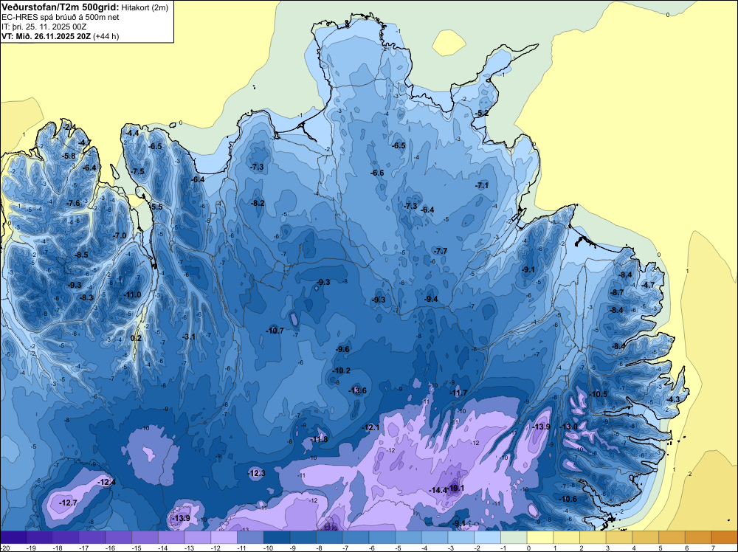Select the -12.7 temperature label
Screen dimensions: 738x552
(69, 503)
